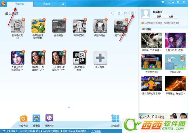Show recently played via clock icon
The height and width of the screenshot is (133, 188).
tap(113, 13)
